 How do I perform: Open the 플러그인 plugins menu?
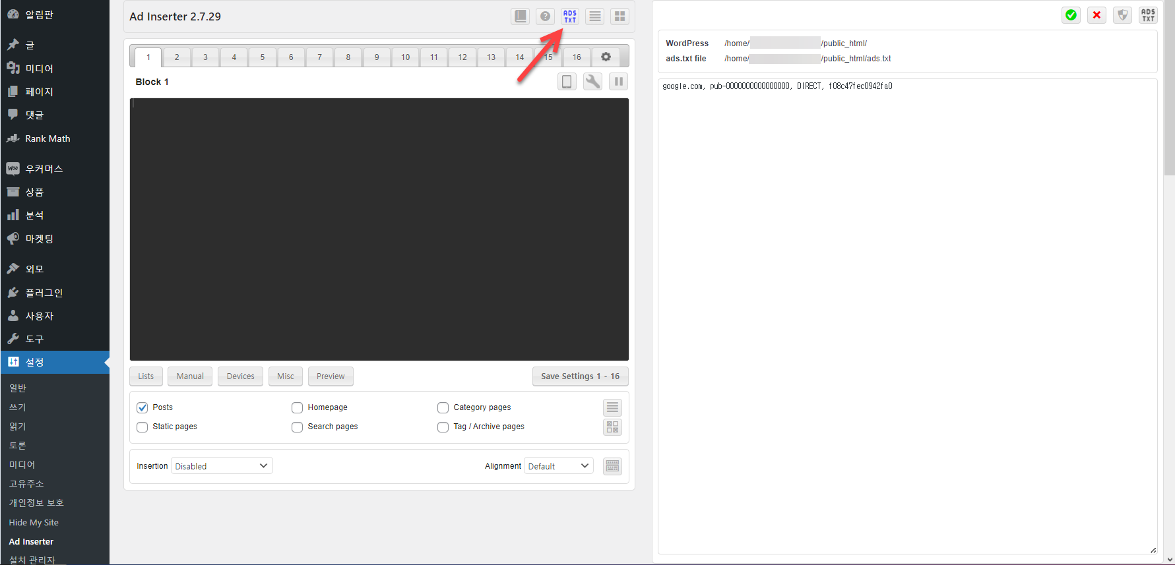(55, 293)
